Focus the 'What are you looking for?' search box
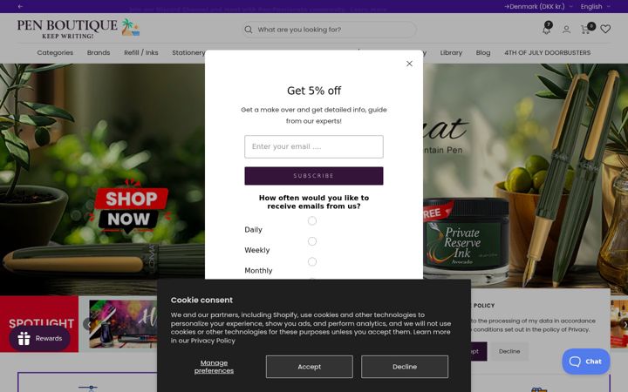The height and width of the screenshot is (392, 628). (329, 30)
